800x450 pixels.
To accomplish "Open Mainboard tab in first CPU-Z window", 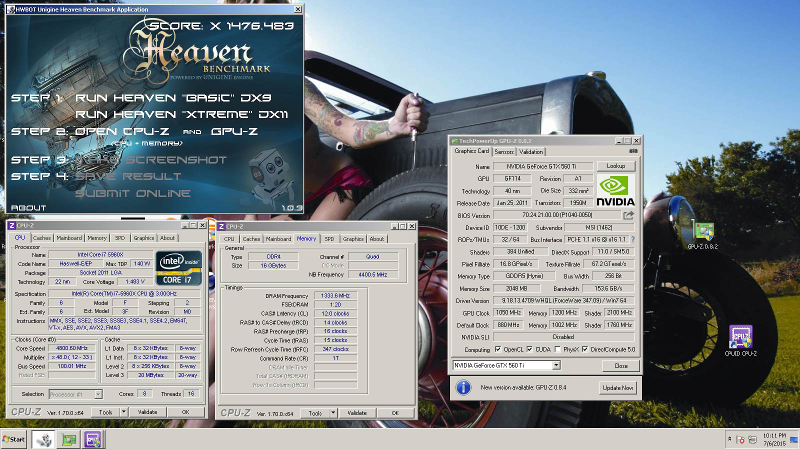I will 69,238.
